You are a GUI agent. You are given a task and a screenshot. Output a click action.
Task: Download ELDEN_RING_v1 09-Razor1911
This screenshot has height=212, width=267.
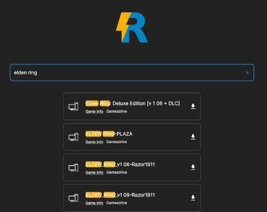(x=193, y=198)
